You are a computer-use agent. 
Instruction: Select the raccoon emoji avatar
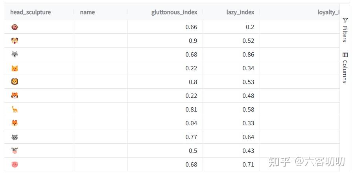click(15, 137)
